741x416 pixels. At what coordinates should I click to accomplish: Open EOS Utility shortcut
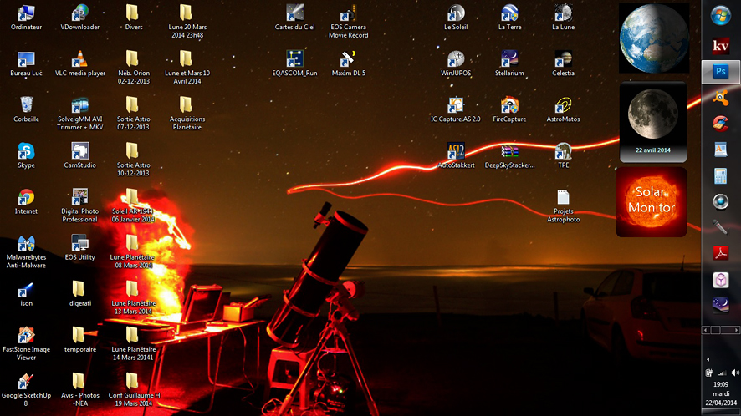pos(79,247)
